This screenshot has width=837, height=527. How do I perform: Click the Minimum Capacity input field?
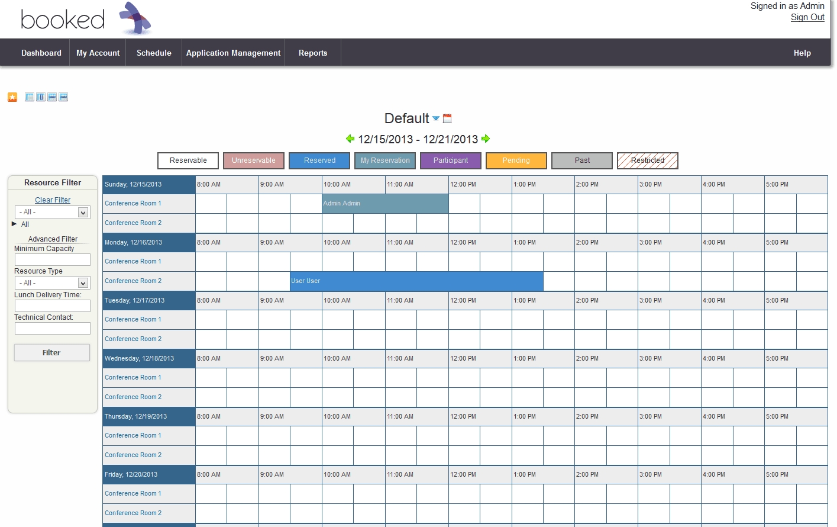pyautogui.click(x=52, y=259)
